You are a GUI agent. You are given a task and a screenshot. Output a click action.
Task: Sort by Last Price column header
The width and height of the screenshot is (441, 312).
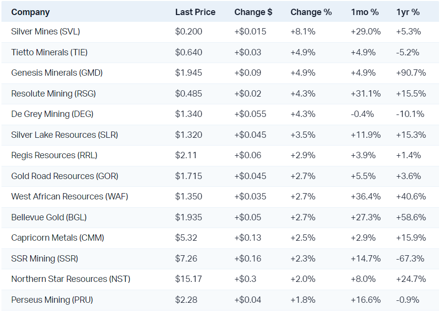tap(195, 12)
